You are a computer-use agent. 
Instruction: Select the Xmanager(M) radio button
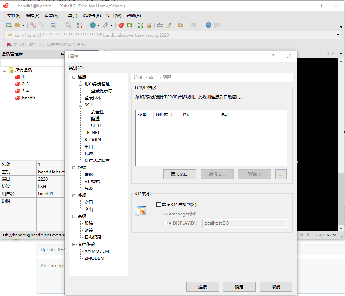point(165,214)
